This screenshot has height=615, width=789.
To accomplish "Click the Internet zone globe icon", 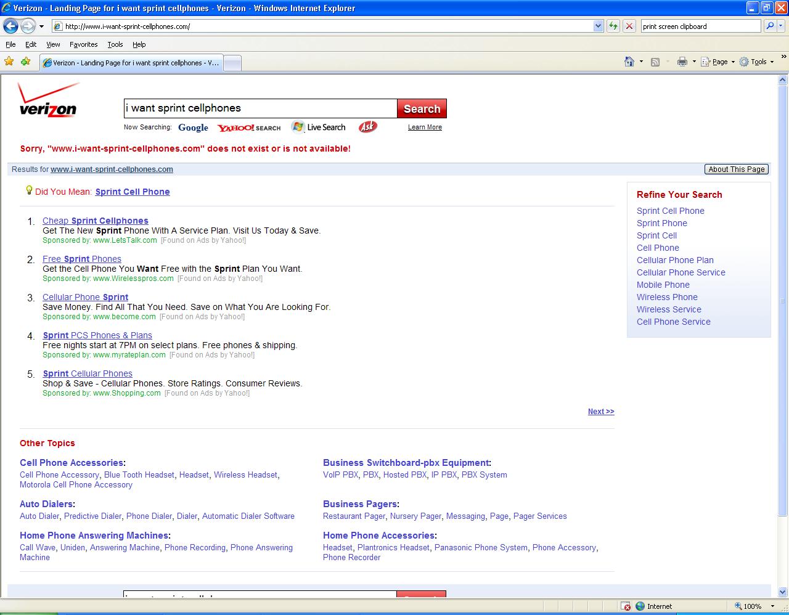I will pos(640,606).
